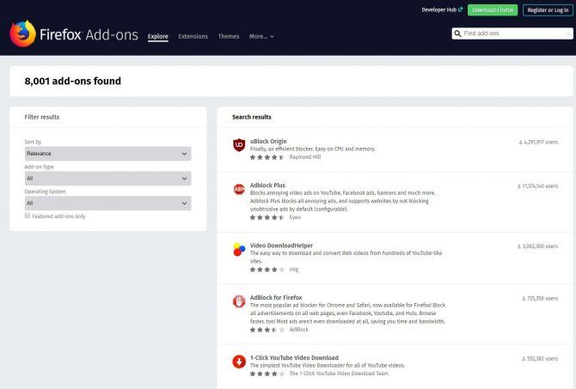Click the Adblock Plus ABP icon
The height and width of the screenshot is (389, 576).
click(239, 189)
